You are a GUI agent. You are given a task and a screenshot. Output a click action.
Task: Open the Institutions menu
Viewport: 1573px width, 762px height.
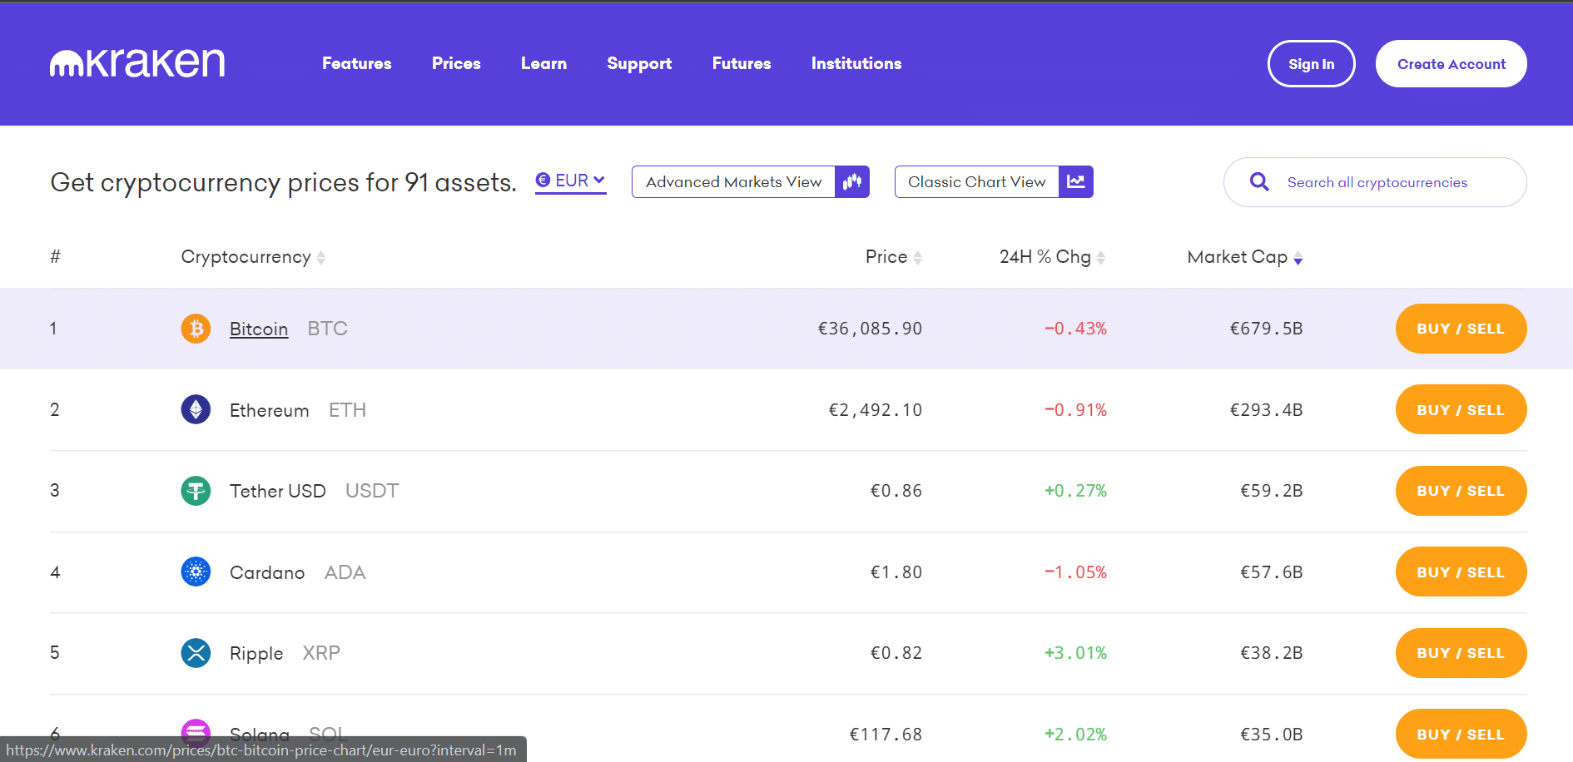click(856, 63)
